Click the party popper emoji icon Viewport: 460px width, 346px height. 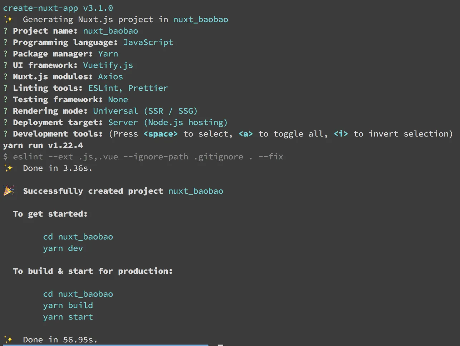point(9,191)
